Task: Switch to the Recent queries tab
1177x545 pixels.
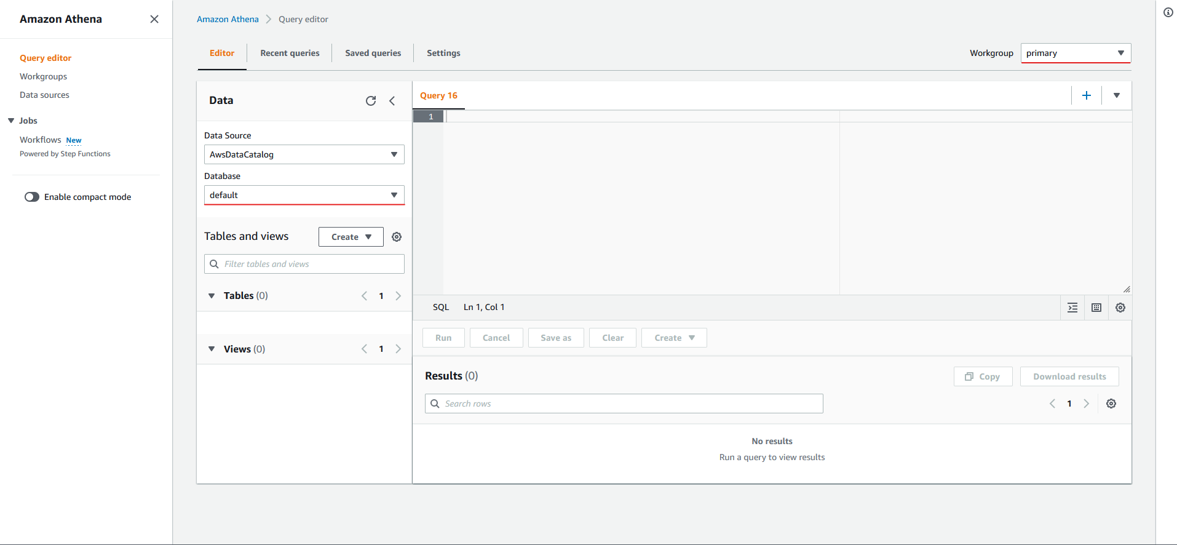Action: coord(290,53)
